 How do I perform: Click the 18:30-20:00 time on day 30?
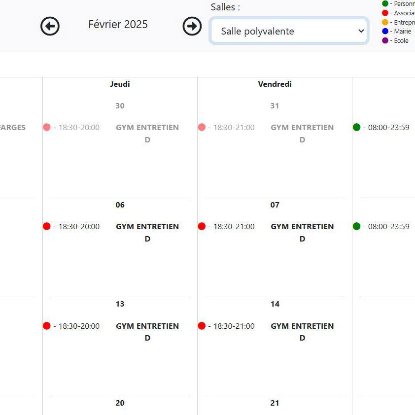(x=79, y=128)
